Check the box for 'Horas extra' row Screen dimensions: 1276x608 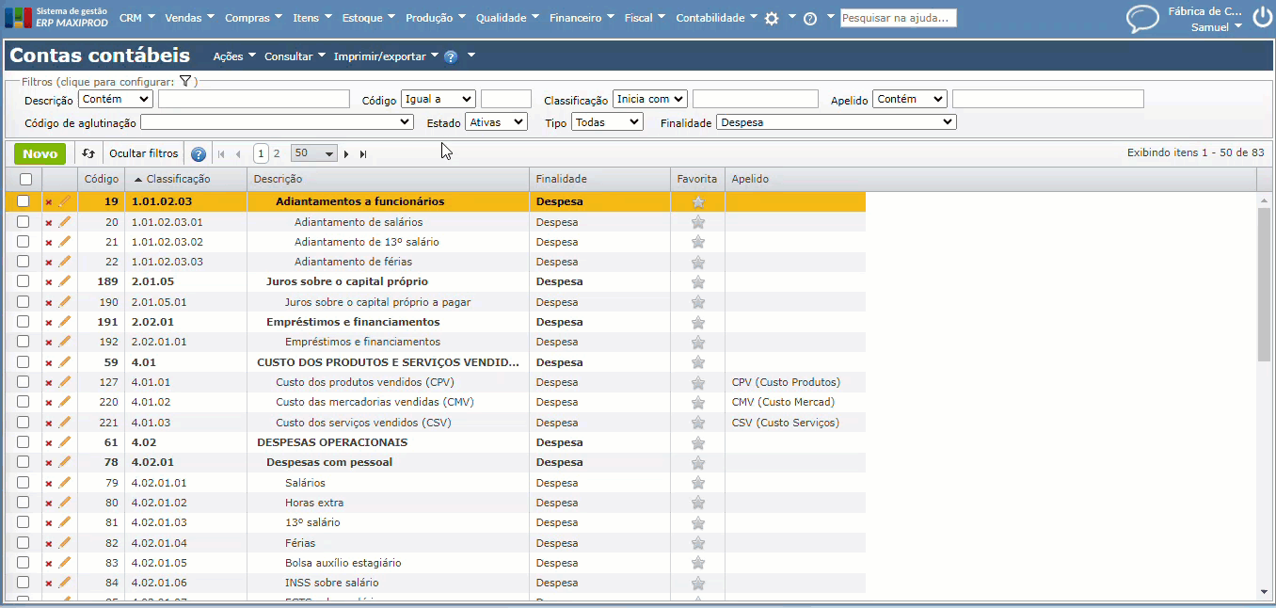pyautogui.click(x=24, y=503)
